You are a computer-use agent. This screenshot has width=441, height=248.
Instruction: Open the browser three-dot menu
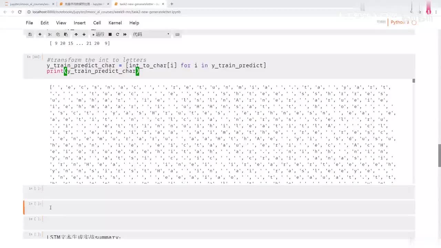[436, 12]
